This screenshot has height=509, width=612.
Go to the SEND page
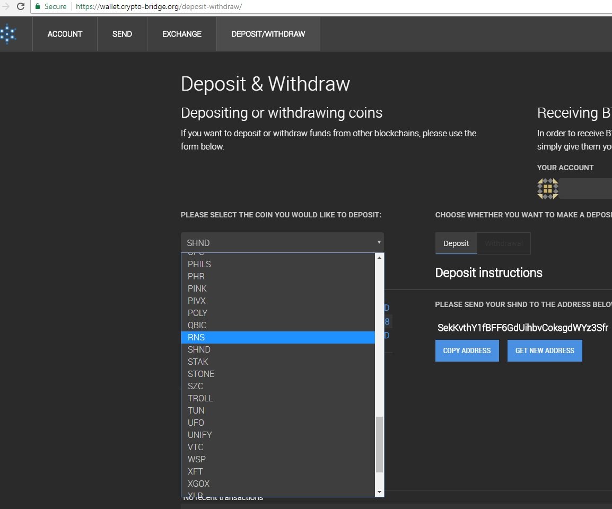[x=122, y=34]
